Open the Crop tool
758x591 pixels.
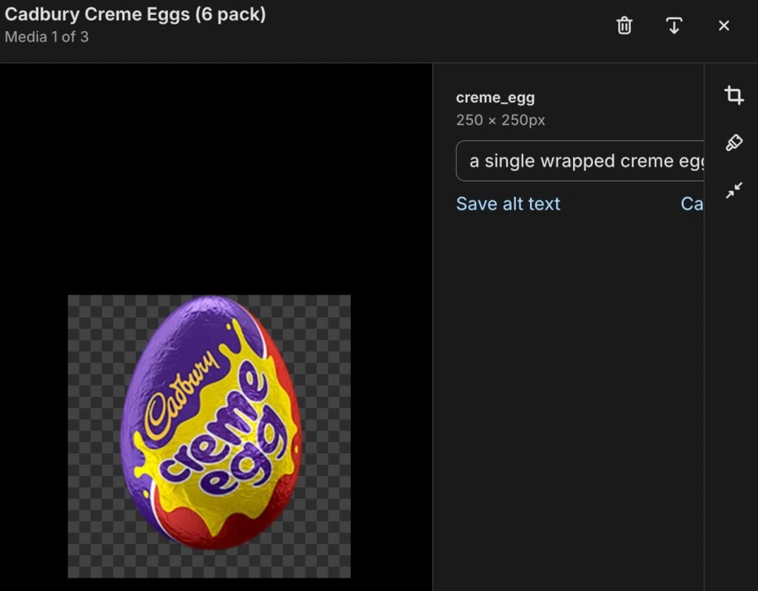point(734,95)
